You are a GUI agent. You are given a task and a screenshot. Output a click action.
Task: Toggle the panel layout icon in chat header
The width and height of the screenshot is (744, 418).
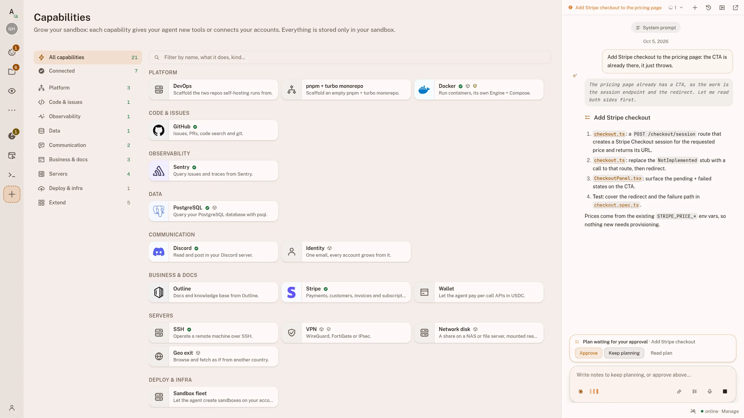722,8
